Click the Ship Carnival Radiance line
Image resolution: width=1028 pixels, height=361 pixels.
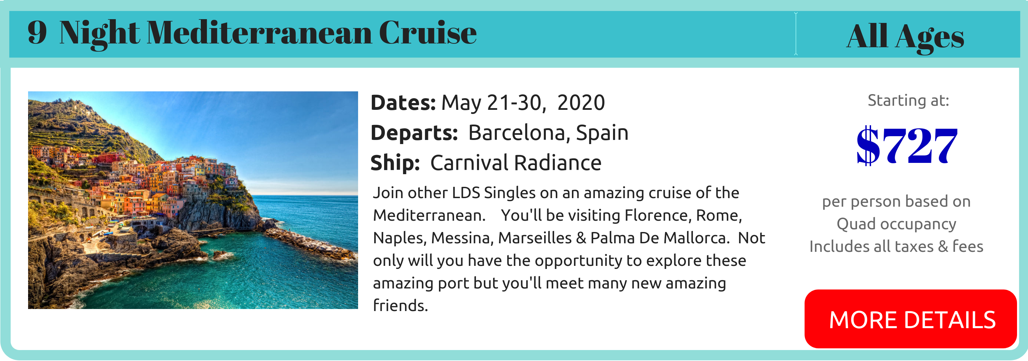click(486, 163)
